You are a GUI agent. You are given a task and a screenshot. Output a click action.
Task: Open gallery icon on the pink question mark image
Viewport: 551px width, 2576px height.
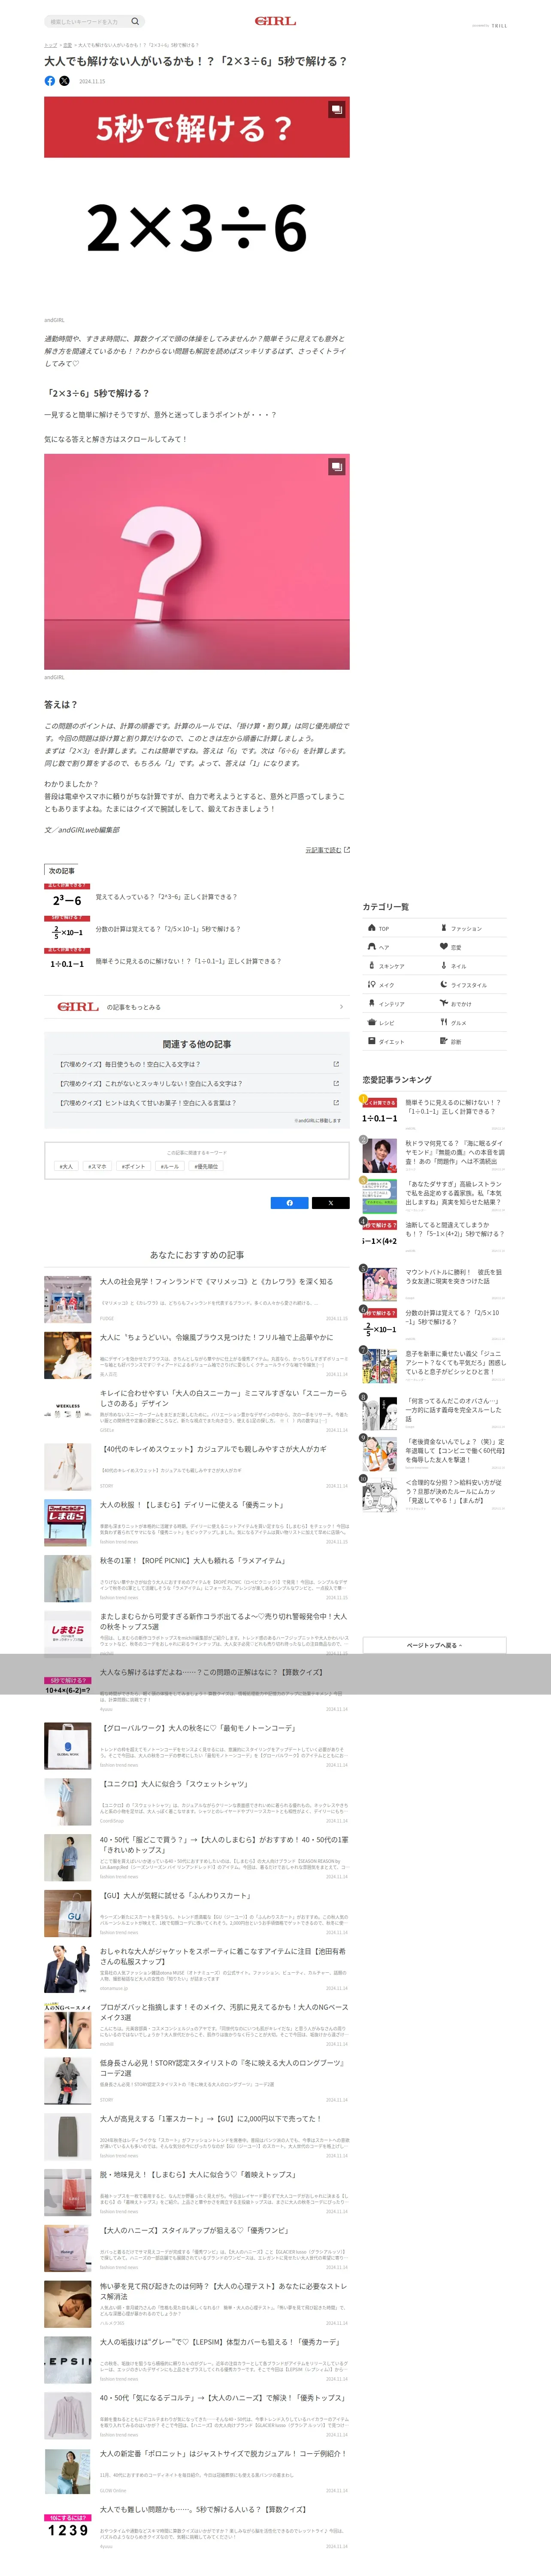[337, 466]
